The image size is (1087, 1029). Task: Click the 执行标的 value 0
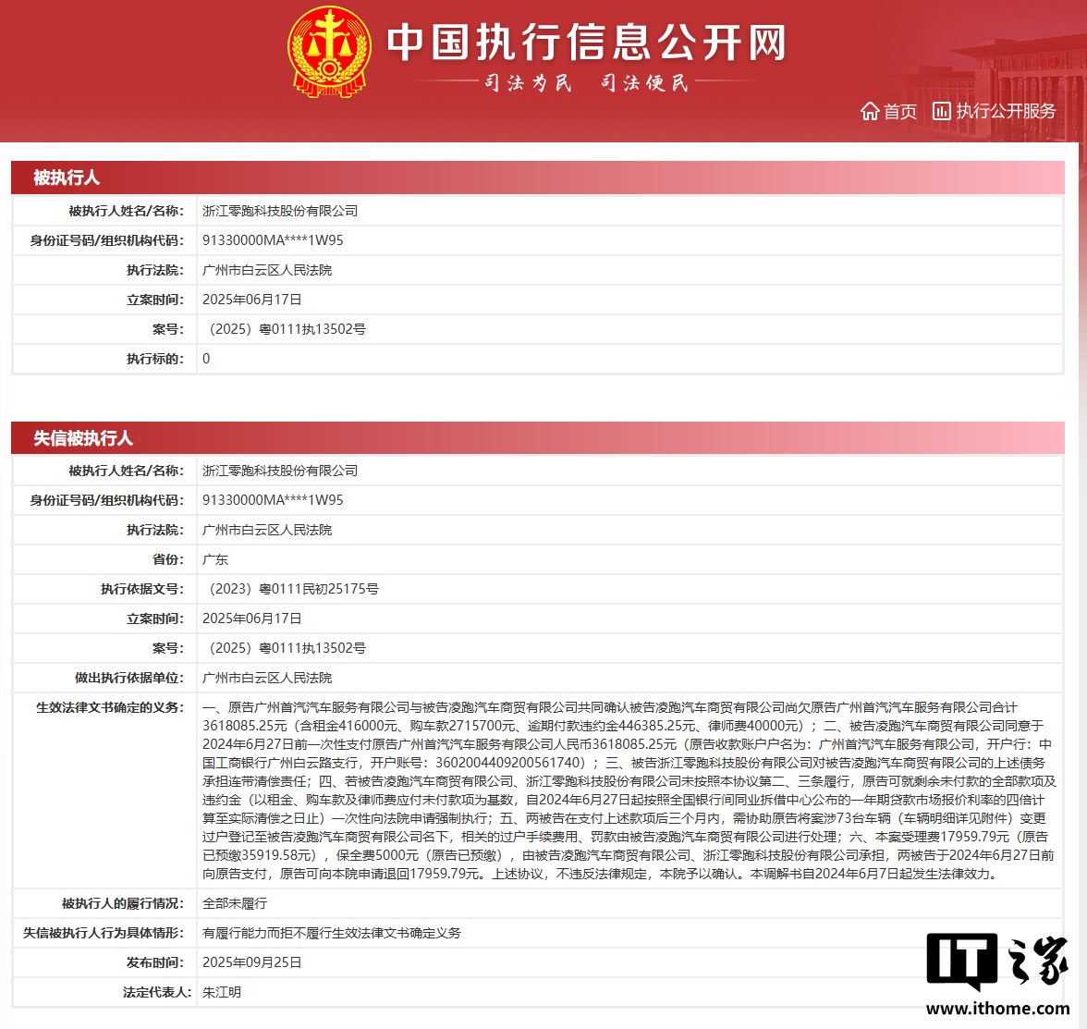click(x=206, y=359)
